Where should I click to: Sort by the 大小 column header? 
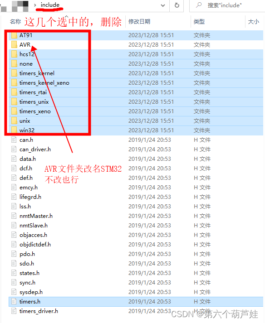(253, 21)
